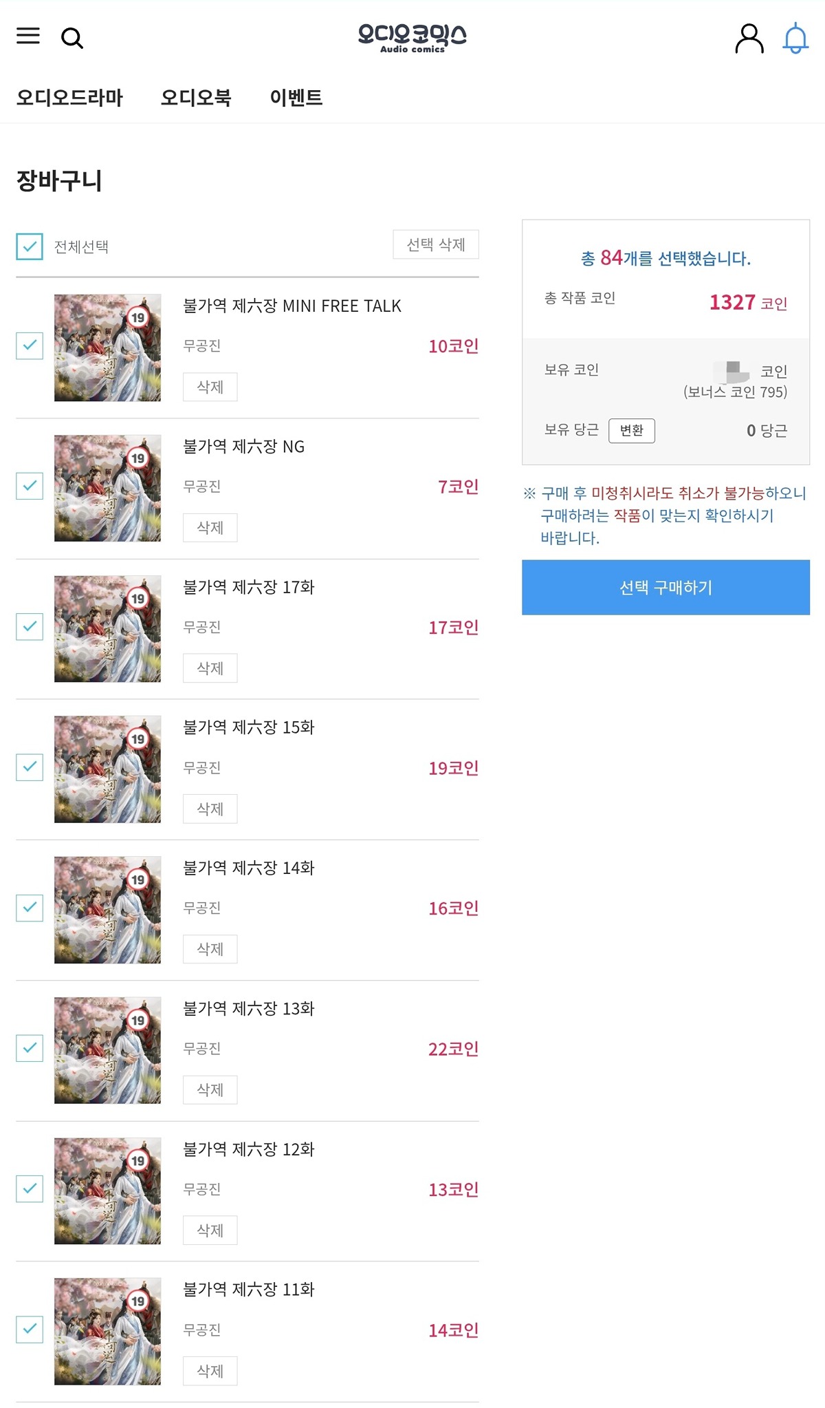
Task: Open the hamburger menu
Action: pyautogui.click(x=28, y=36)
